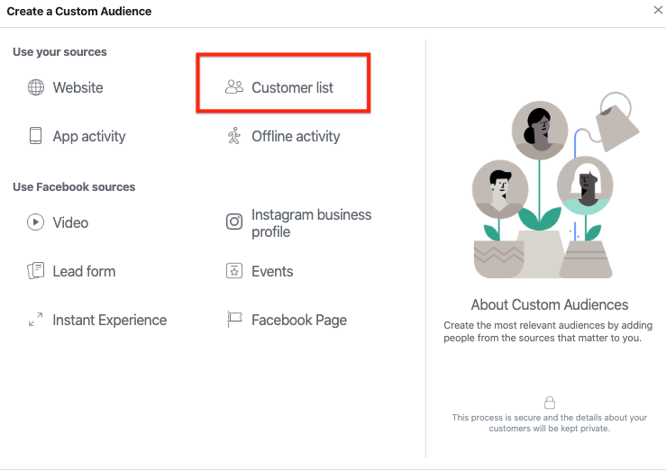Click the Video play circle icon
This screenshot has width=666, height=471.
click(36, 222)
